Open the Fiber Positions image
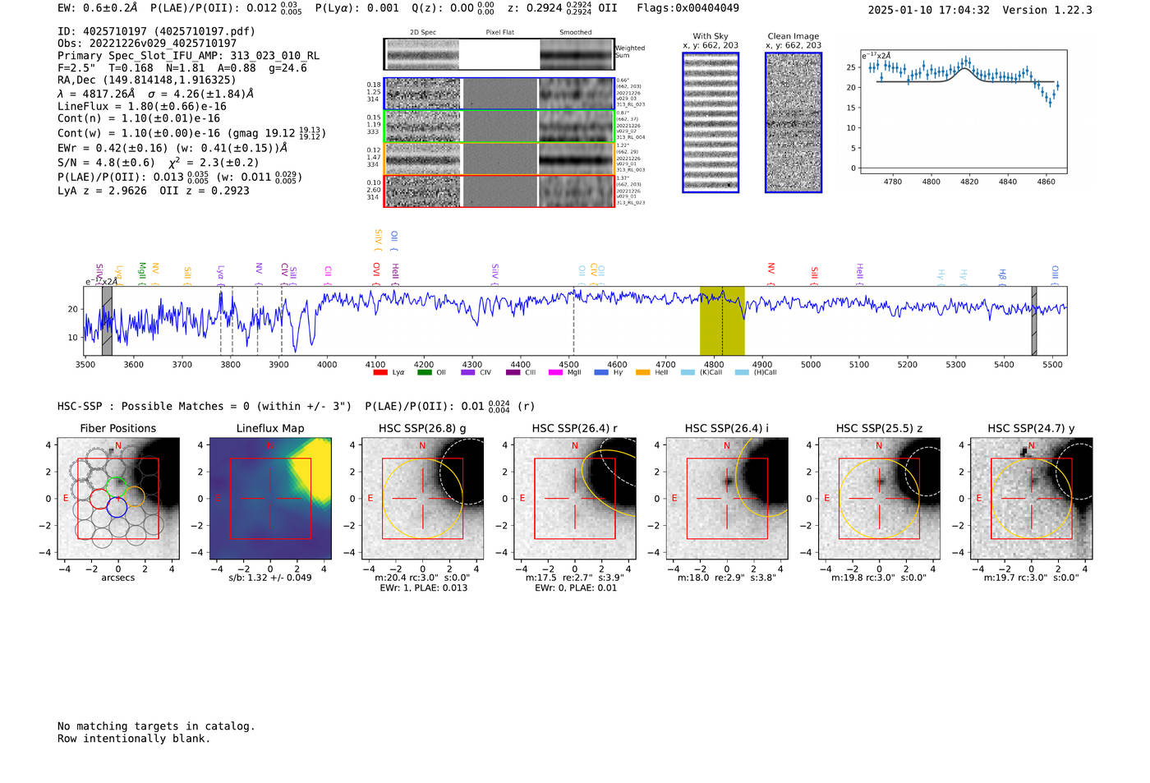Screen dimensions: 1150x783 click(118, 499)
